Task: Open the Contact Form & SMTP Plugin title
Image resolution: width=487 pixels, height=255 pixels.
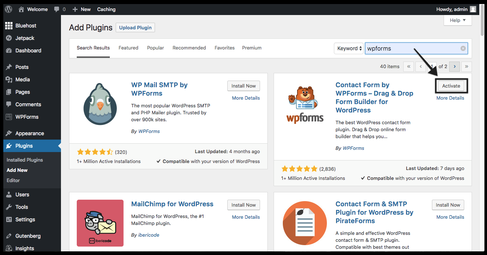Action: pyautogui.click(x=374, y=212)
